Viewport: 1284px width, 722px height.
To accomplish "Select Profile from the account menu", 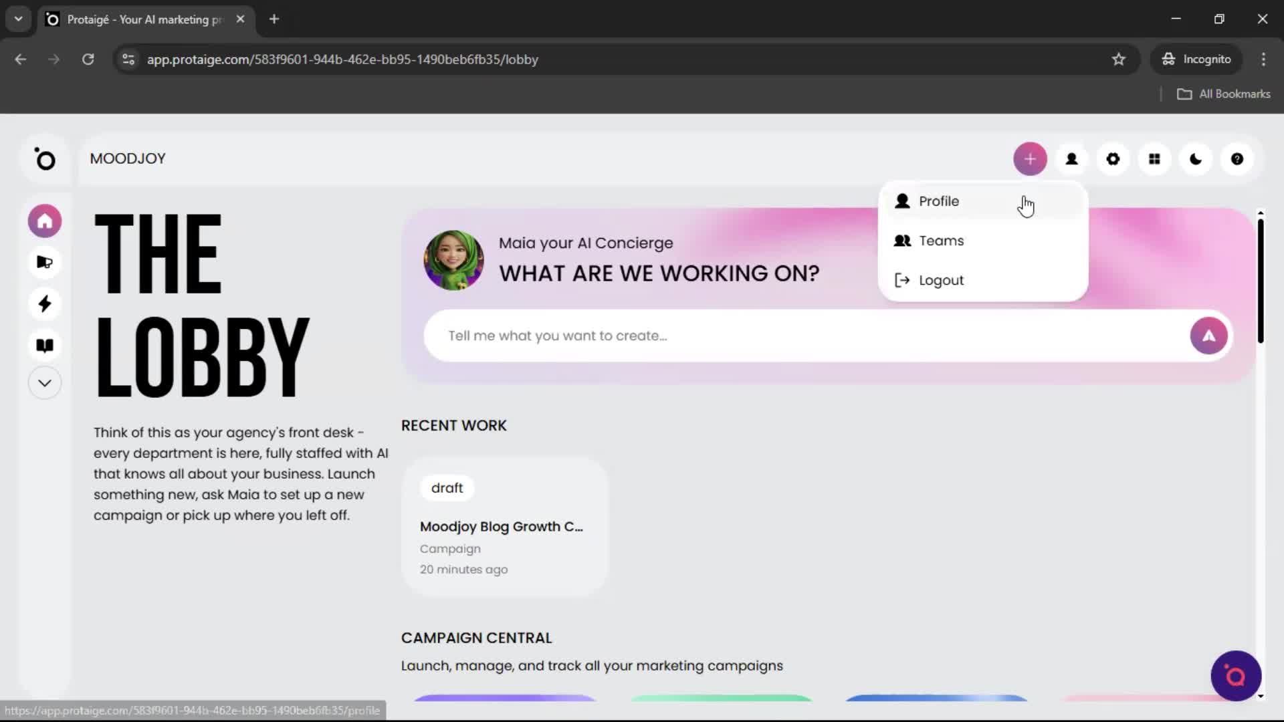I will pos(939,201).
